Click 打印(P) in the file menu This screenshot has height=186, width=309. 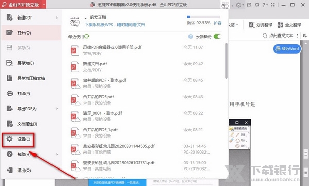31,93
